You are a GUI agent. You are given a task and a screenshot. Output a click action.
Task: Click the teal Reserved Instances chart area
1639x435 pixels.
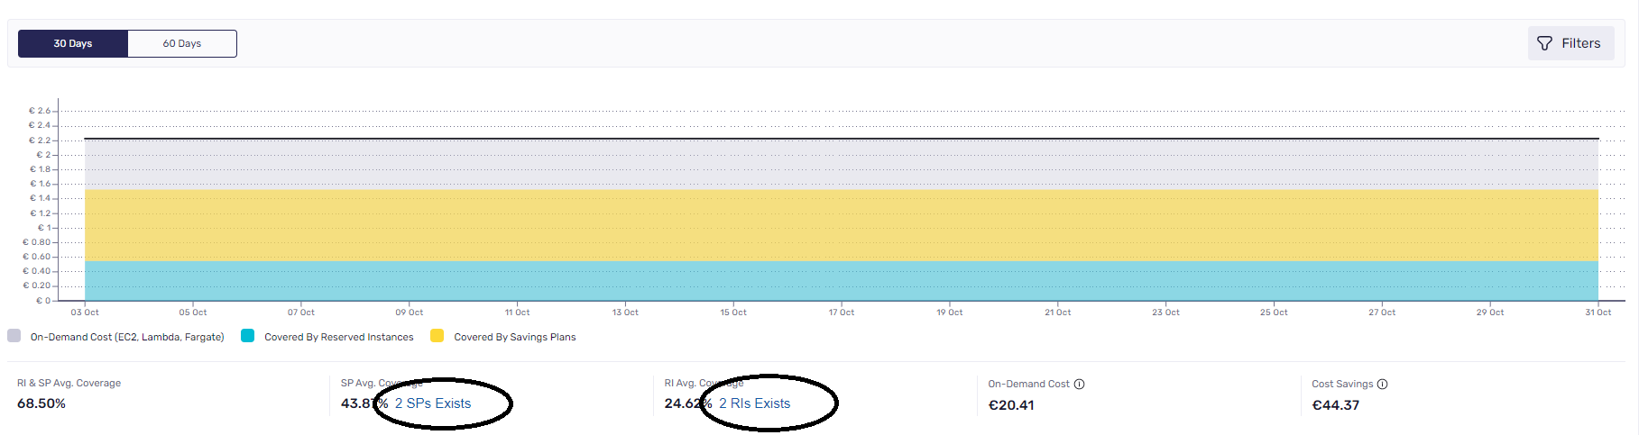coord(841,281)
